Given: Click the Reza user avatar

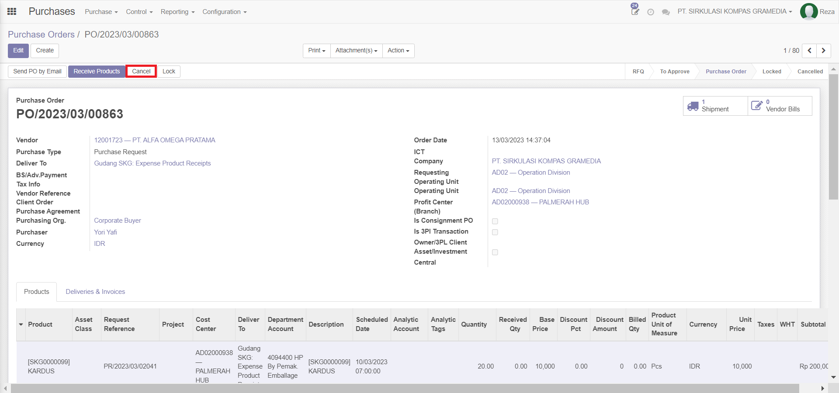Looking at the screenshot, I should tap(809, 12).
